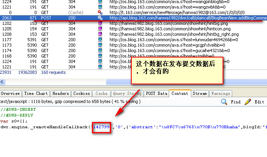Click the icon on the newMessage (Cache) row
The width and height of the screenshot is (267, 157).
100,12
